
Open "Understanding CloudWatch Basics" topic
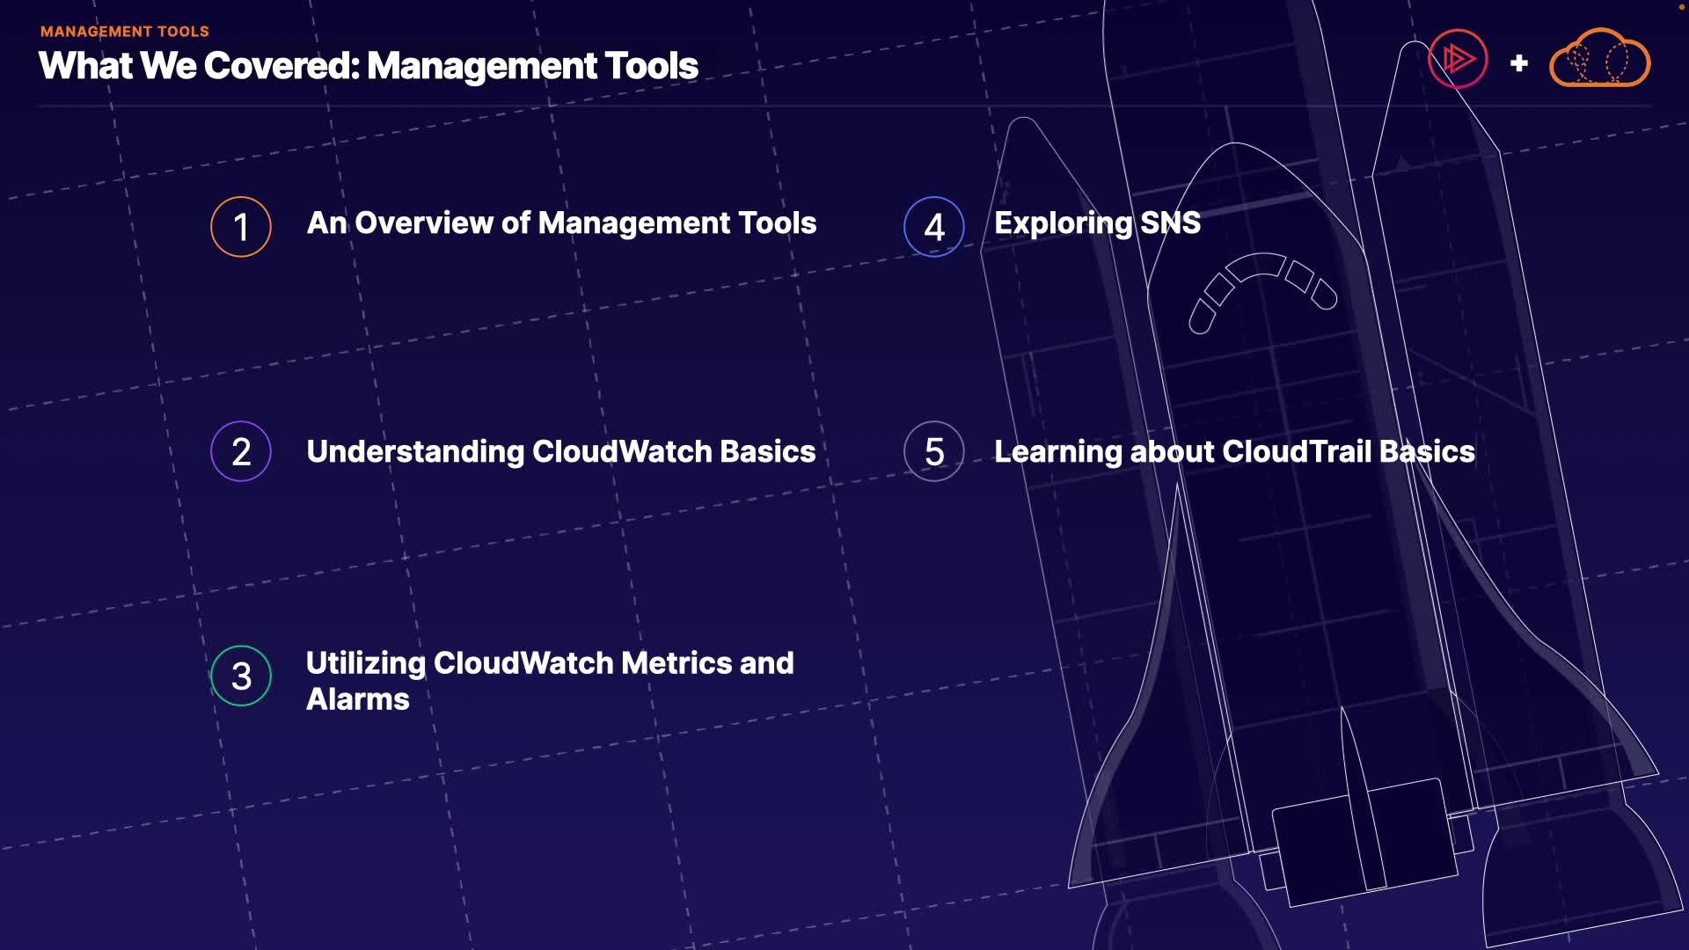tap(560, 452)
